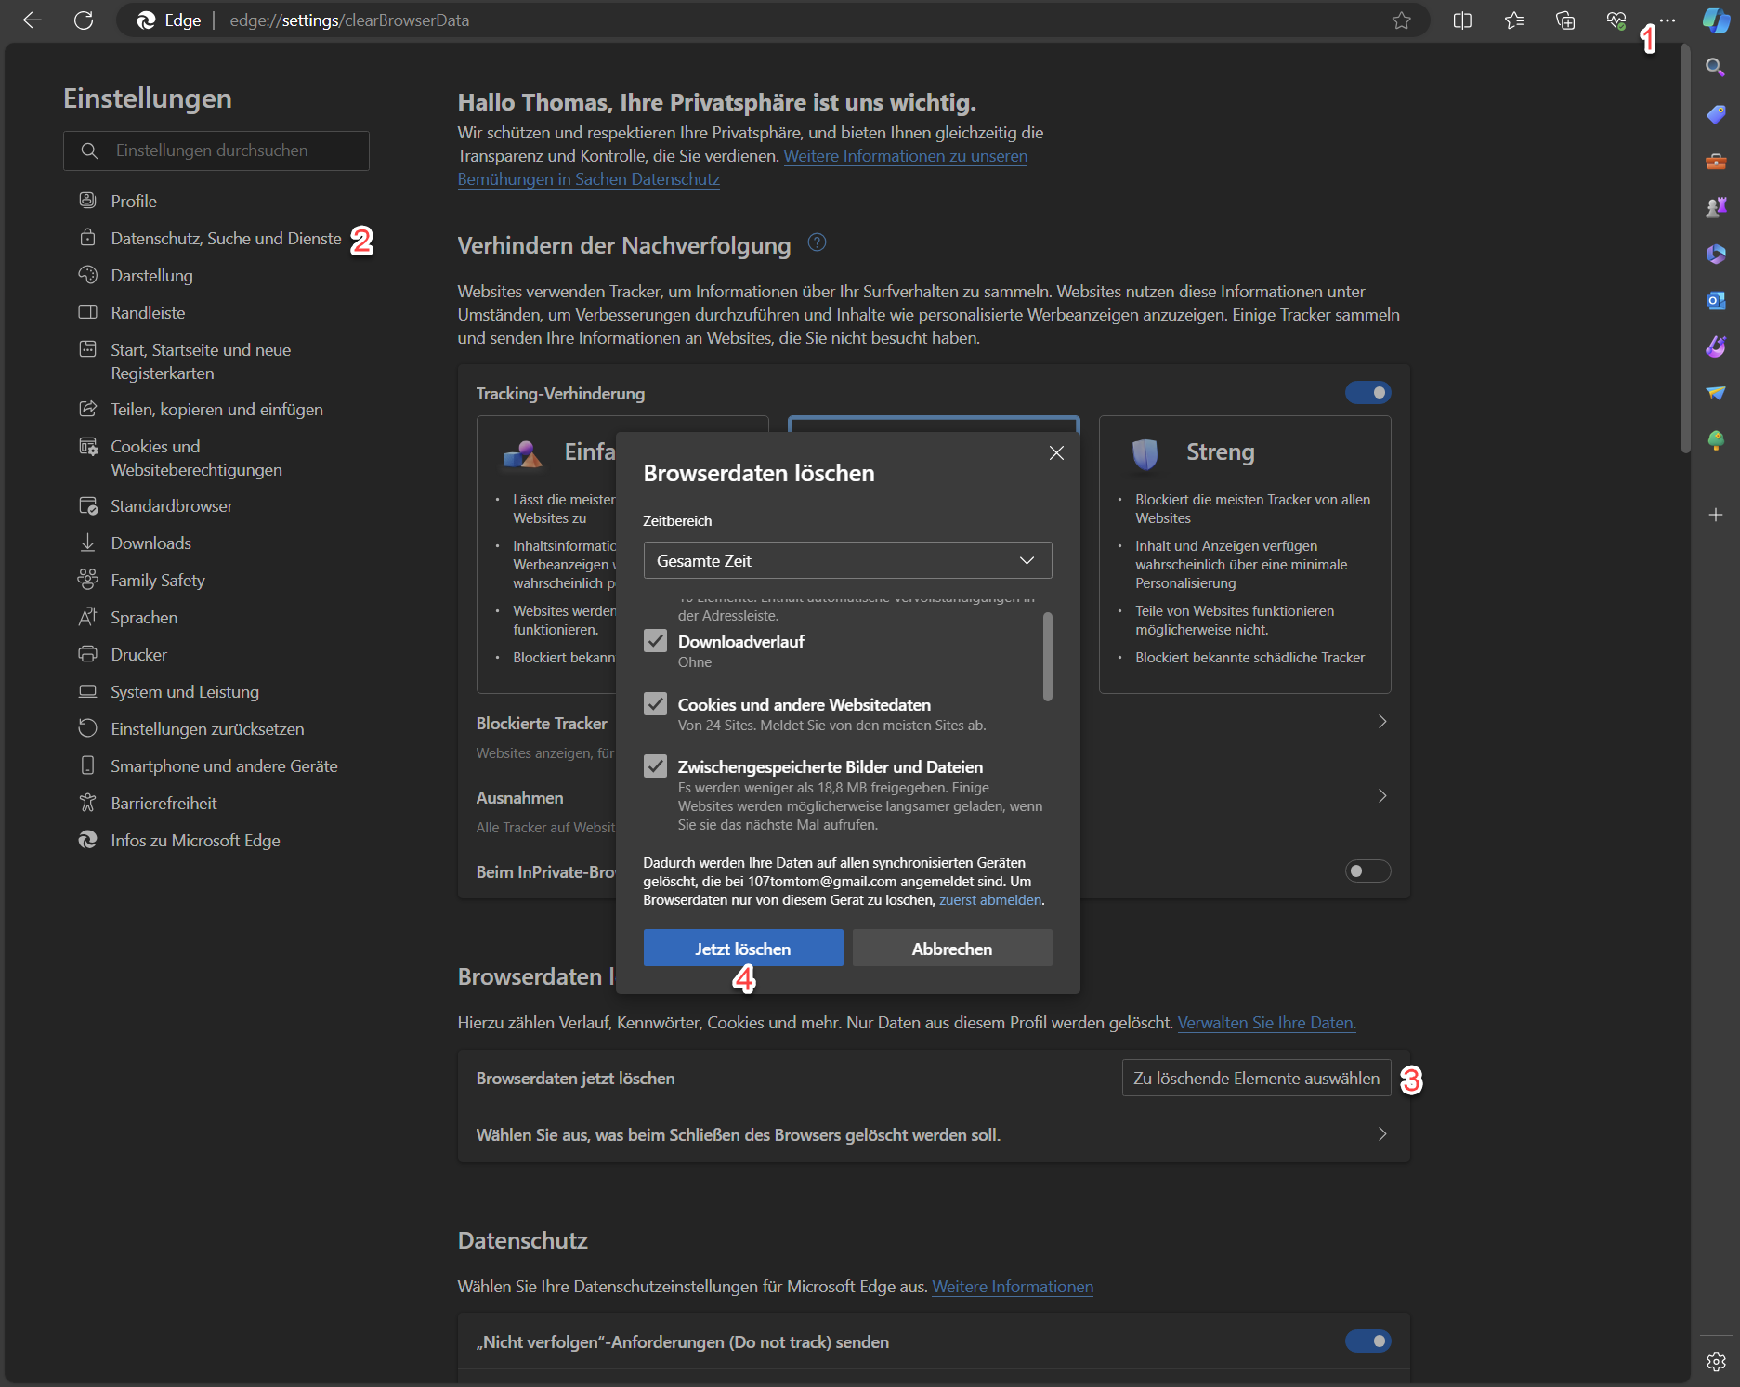Viewport: 1740px width, 1387px height.
Task: Open Weitere Informationen link under Datenschutz
Action: point(1013,1287)
